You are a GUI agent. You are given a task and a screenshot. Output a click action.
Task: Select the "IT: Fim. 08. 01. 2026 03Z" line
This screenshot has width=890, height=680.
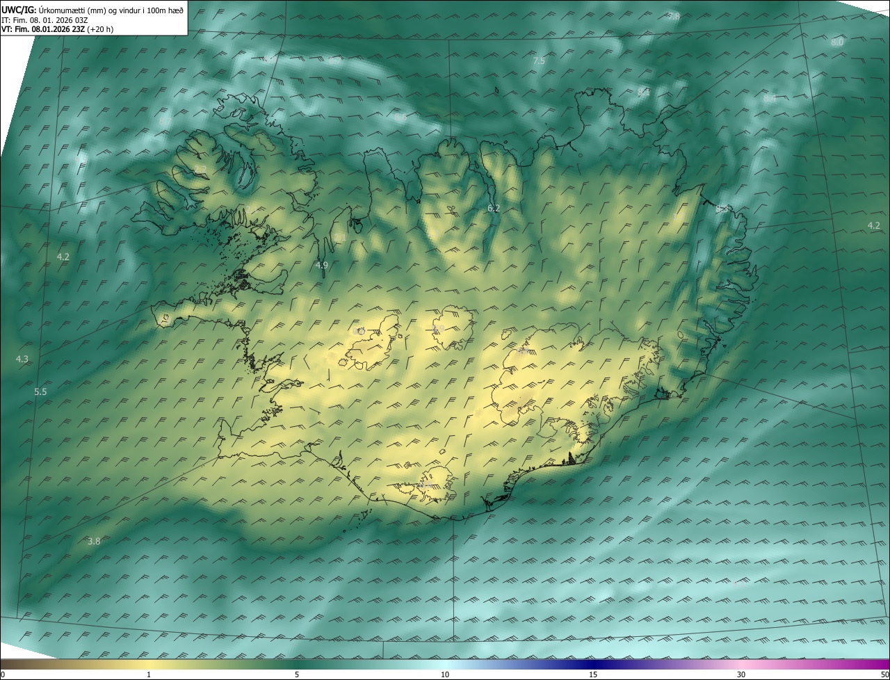click(44, 19)
